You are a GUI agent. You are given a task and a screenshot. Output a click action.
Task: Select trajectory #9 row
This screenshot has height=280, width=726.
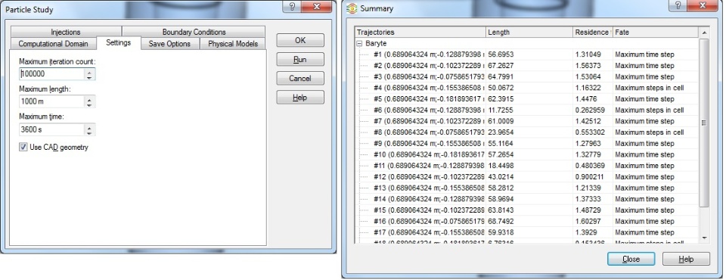(526, 143)
